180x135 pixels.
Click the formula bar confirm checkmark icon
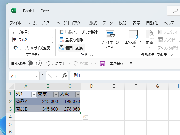pyautogui.click(x=57, y=76)
